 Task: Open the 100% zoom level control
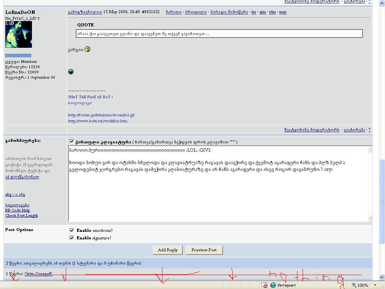pyautogui.click(x=361, y=285)
